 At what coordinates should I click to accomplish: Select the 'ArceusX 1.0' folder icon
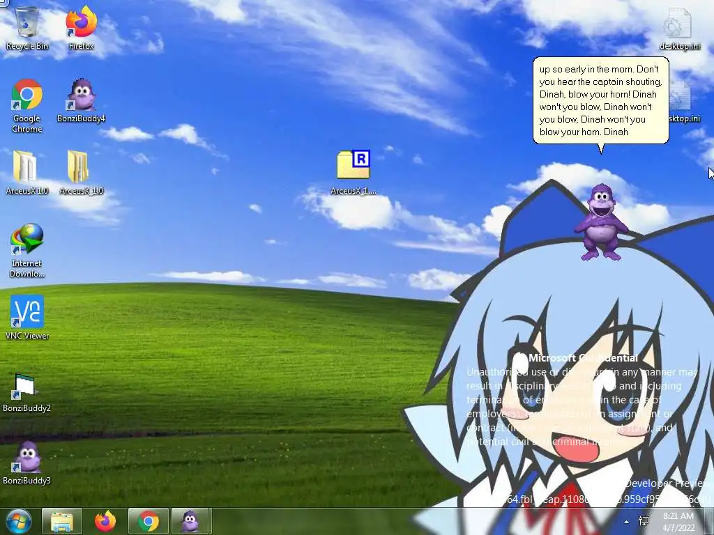click(27, 173)
